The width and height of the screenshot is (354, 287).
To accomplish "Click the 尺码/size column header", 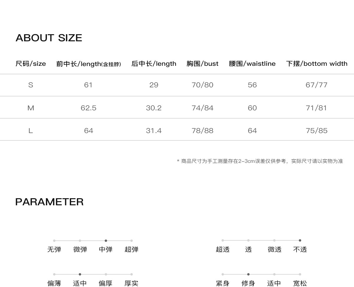I will 31,64.
